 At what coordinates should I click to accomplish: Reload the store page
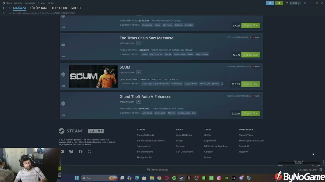click(x=4, y=13)
